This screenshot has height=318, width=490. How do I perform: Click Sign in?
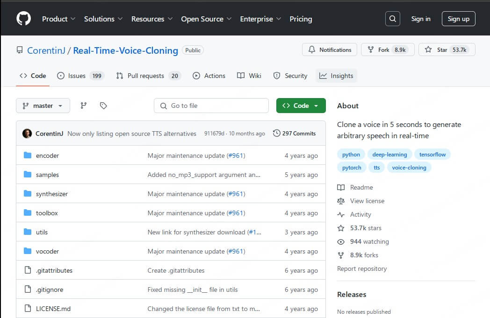[x=421, y=19]
